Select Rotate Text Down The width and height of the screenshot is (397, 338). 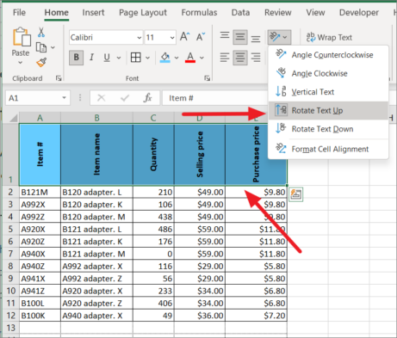(x=328, y=129)
